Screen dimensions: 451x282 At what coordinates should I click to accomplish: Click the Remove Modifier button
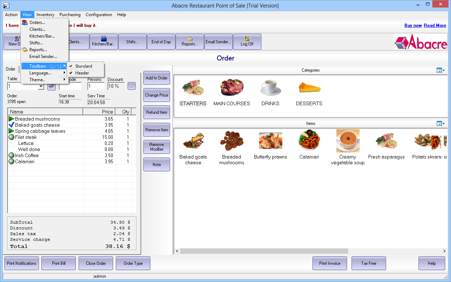(157, 147)
